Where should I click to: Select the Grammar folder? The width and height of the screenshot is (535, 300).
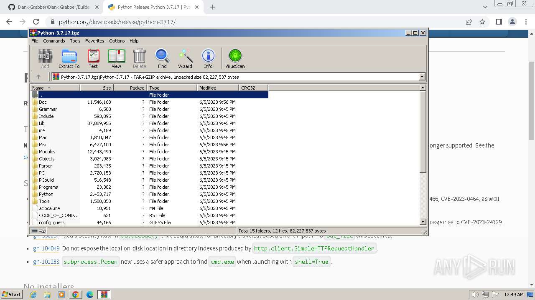click(149, 109)
